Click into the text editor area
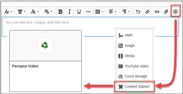This screenshot has width=183, height=94. coord(90,27)
